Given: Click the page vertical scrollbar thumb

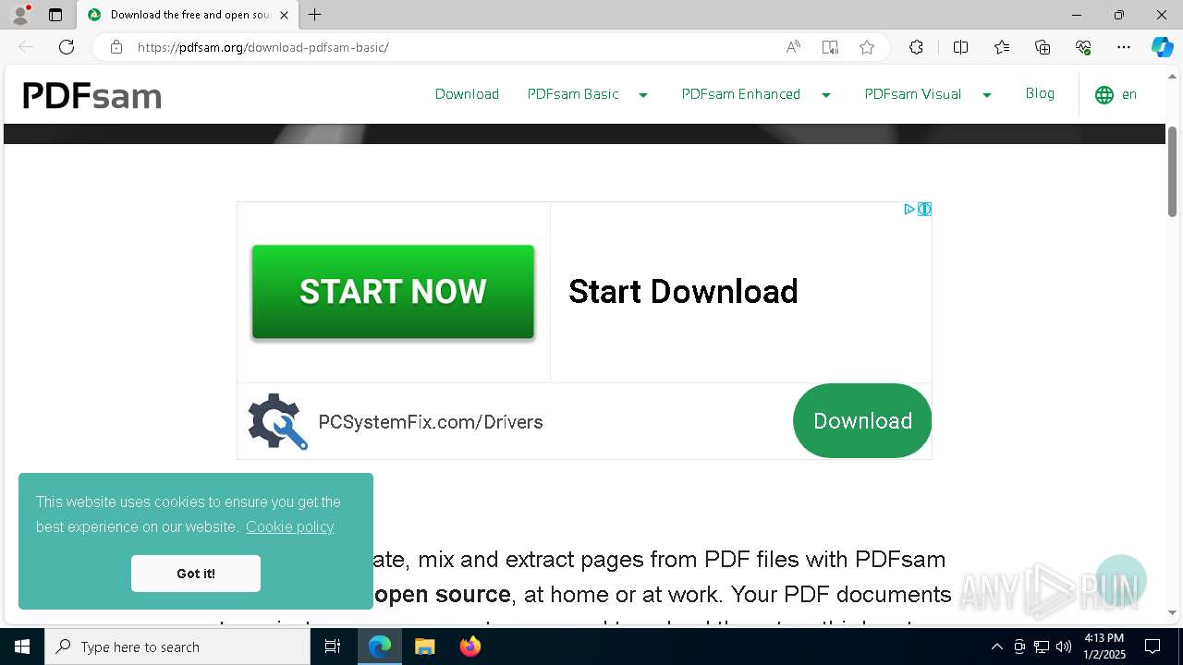Looking at the screenshot, I should [x=1173, y=172].
